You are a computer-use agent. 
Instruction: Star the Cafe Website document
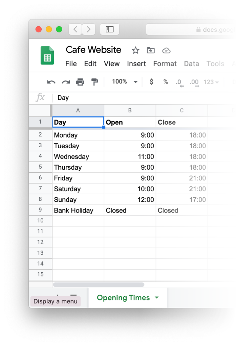135,50
